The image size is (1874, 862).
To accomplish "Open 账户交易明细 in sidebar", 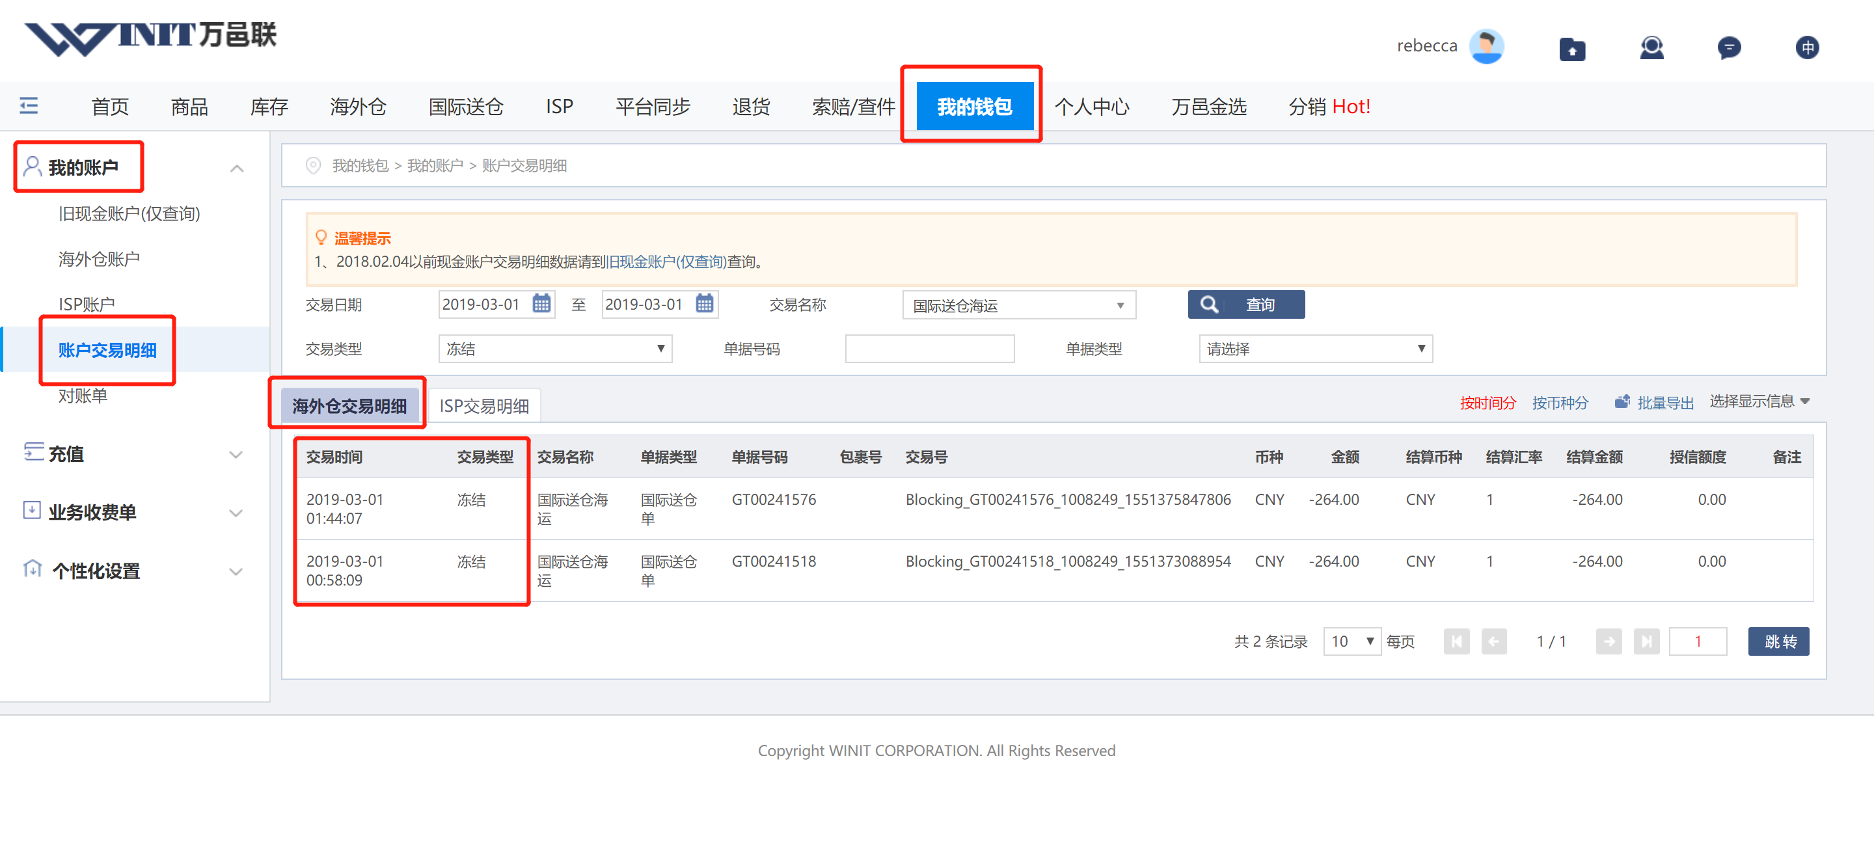I will (x=107, y=350).
